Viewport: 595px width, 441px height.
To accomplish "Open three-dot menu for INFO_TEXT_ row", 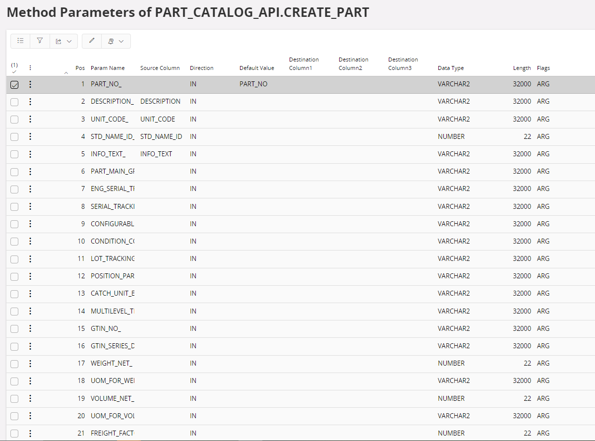I will pos(30,154).
